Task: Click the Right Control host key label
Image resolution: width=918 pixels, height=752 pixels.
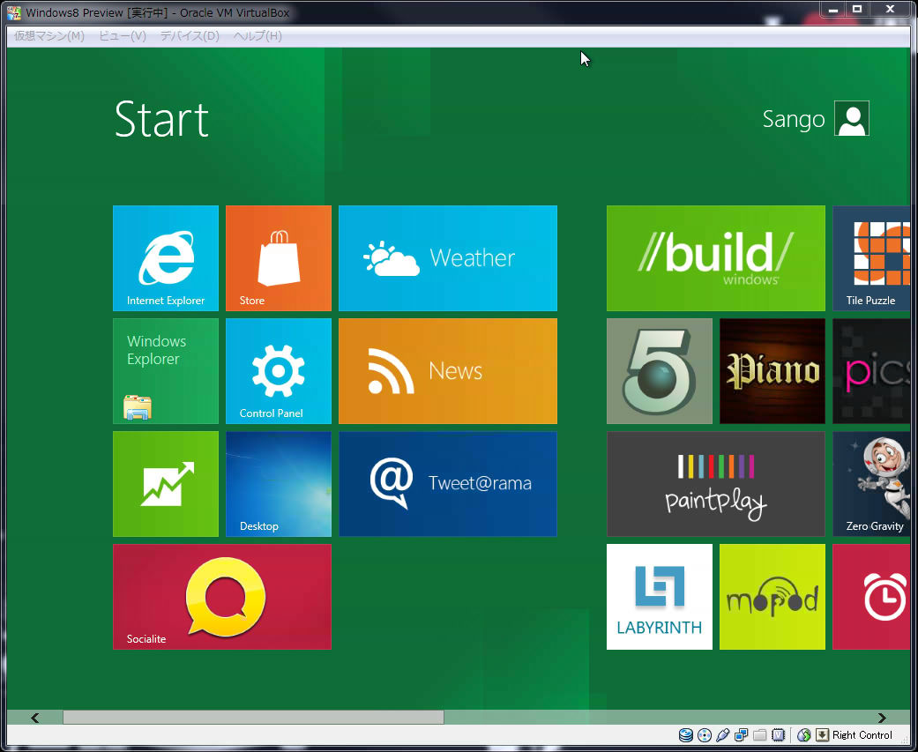Action: coord(862,735)
